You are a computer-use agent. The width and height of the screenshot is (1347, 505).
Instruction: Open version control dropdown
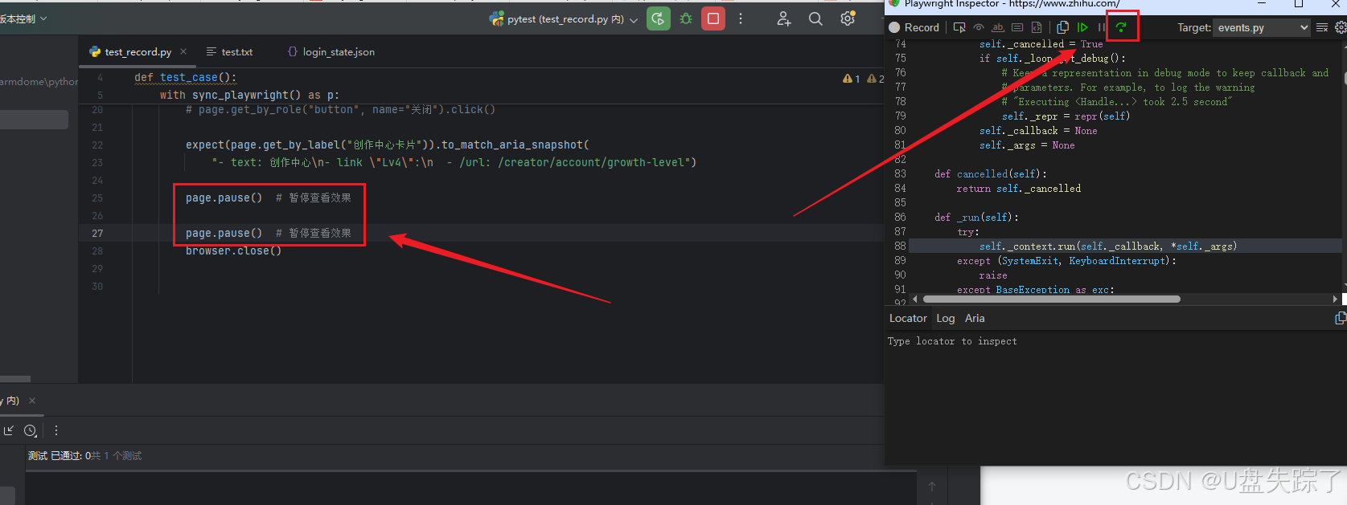(x=23, y=18)
